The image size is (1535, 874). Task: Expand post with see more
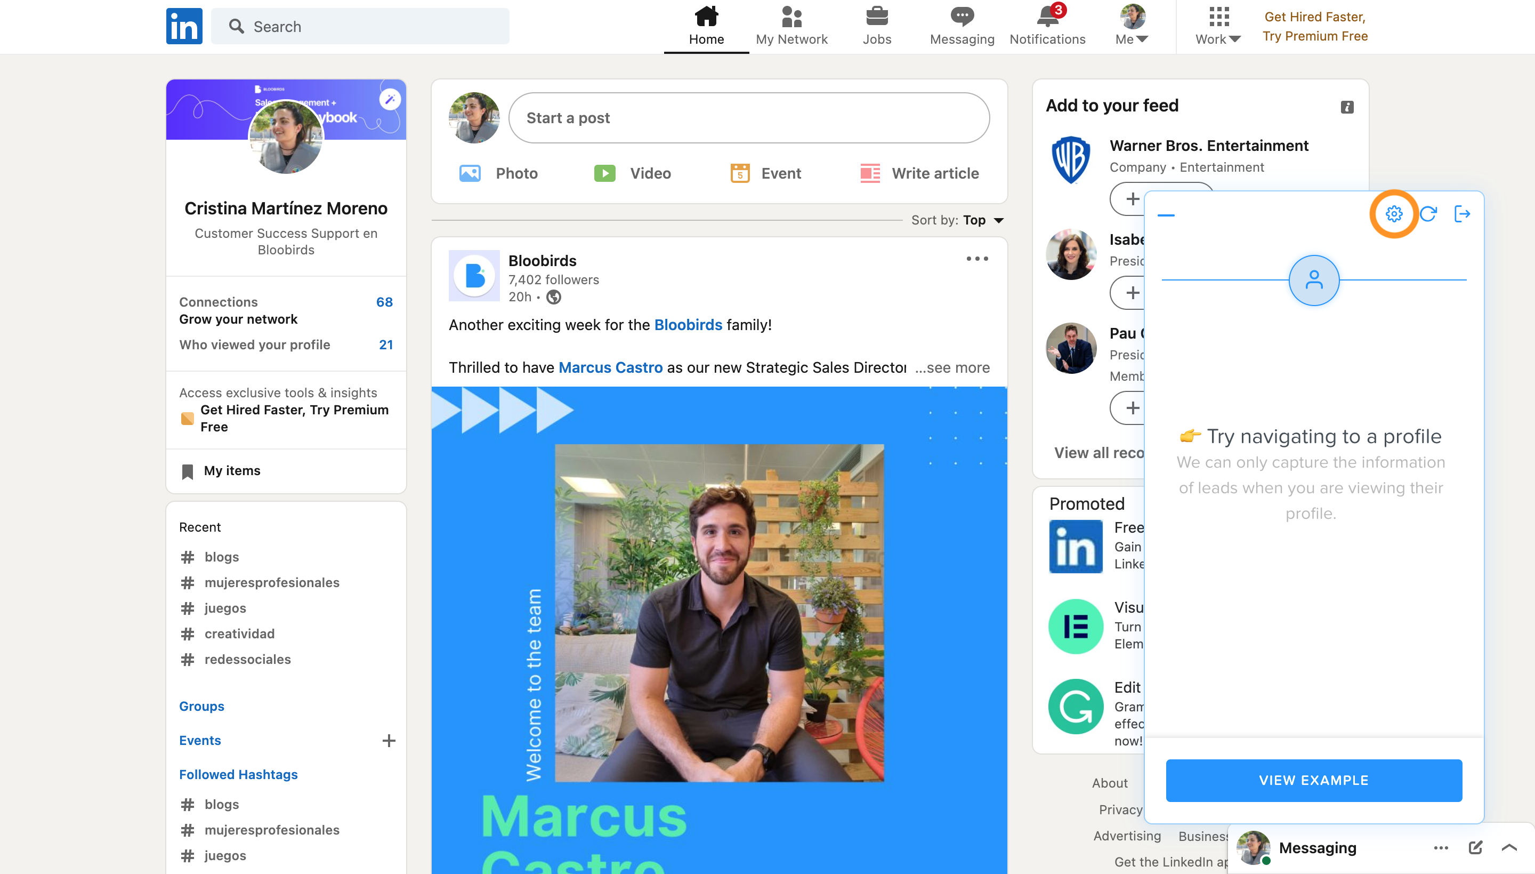(952, 367)
